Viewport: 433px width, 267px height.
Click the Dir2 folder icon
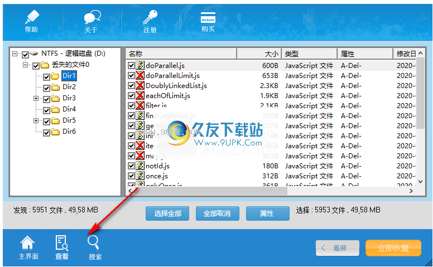[x=55, y=87]
